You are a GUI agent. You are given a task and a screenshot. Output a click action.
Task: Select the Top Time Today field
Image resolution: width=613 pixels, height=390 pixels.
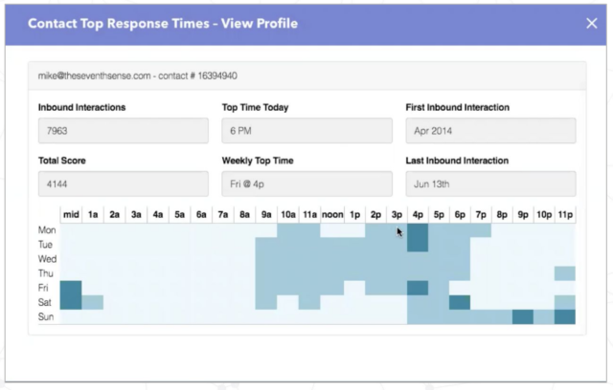(306, 131)
